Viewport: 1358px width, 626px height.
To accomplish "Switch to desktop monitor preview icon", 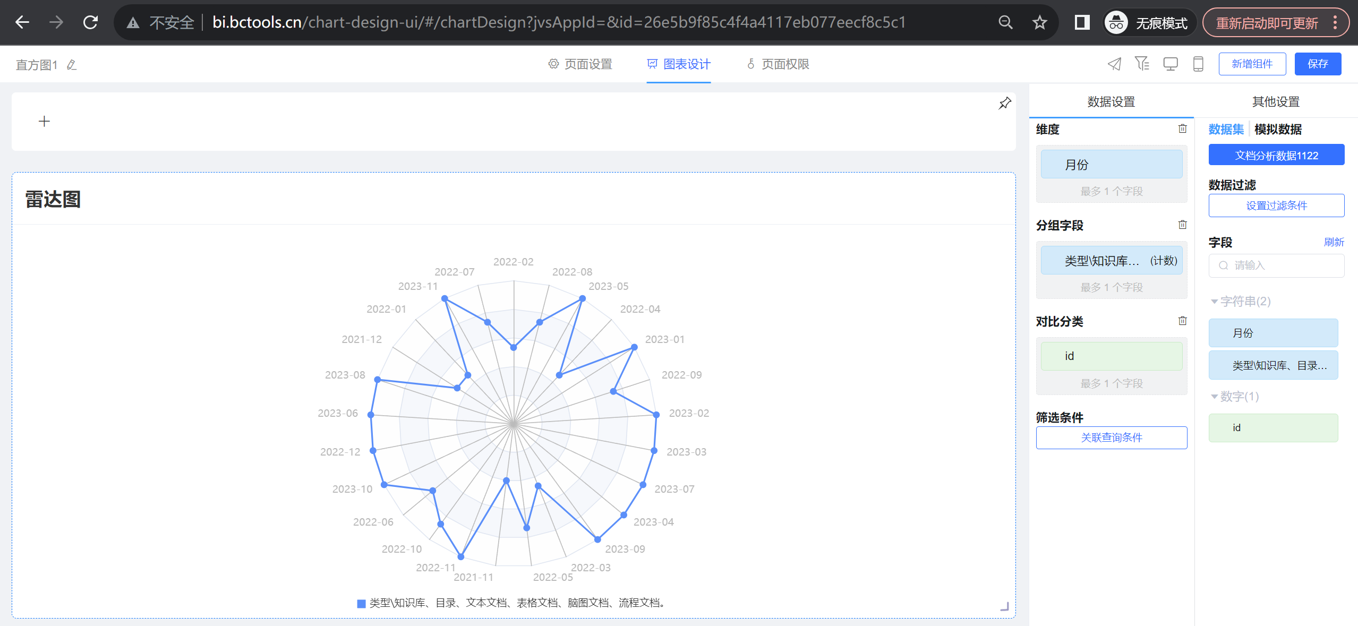I will (x=1170, y=64).
